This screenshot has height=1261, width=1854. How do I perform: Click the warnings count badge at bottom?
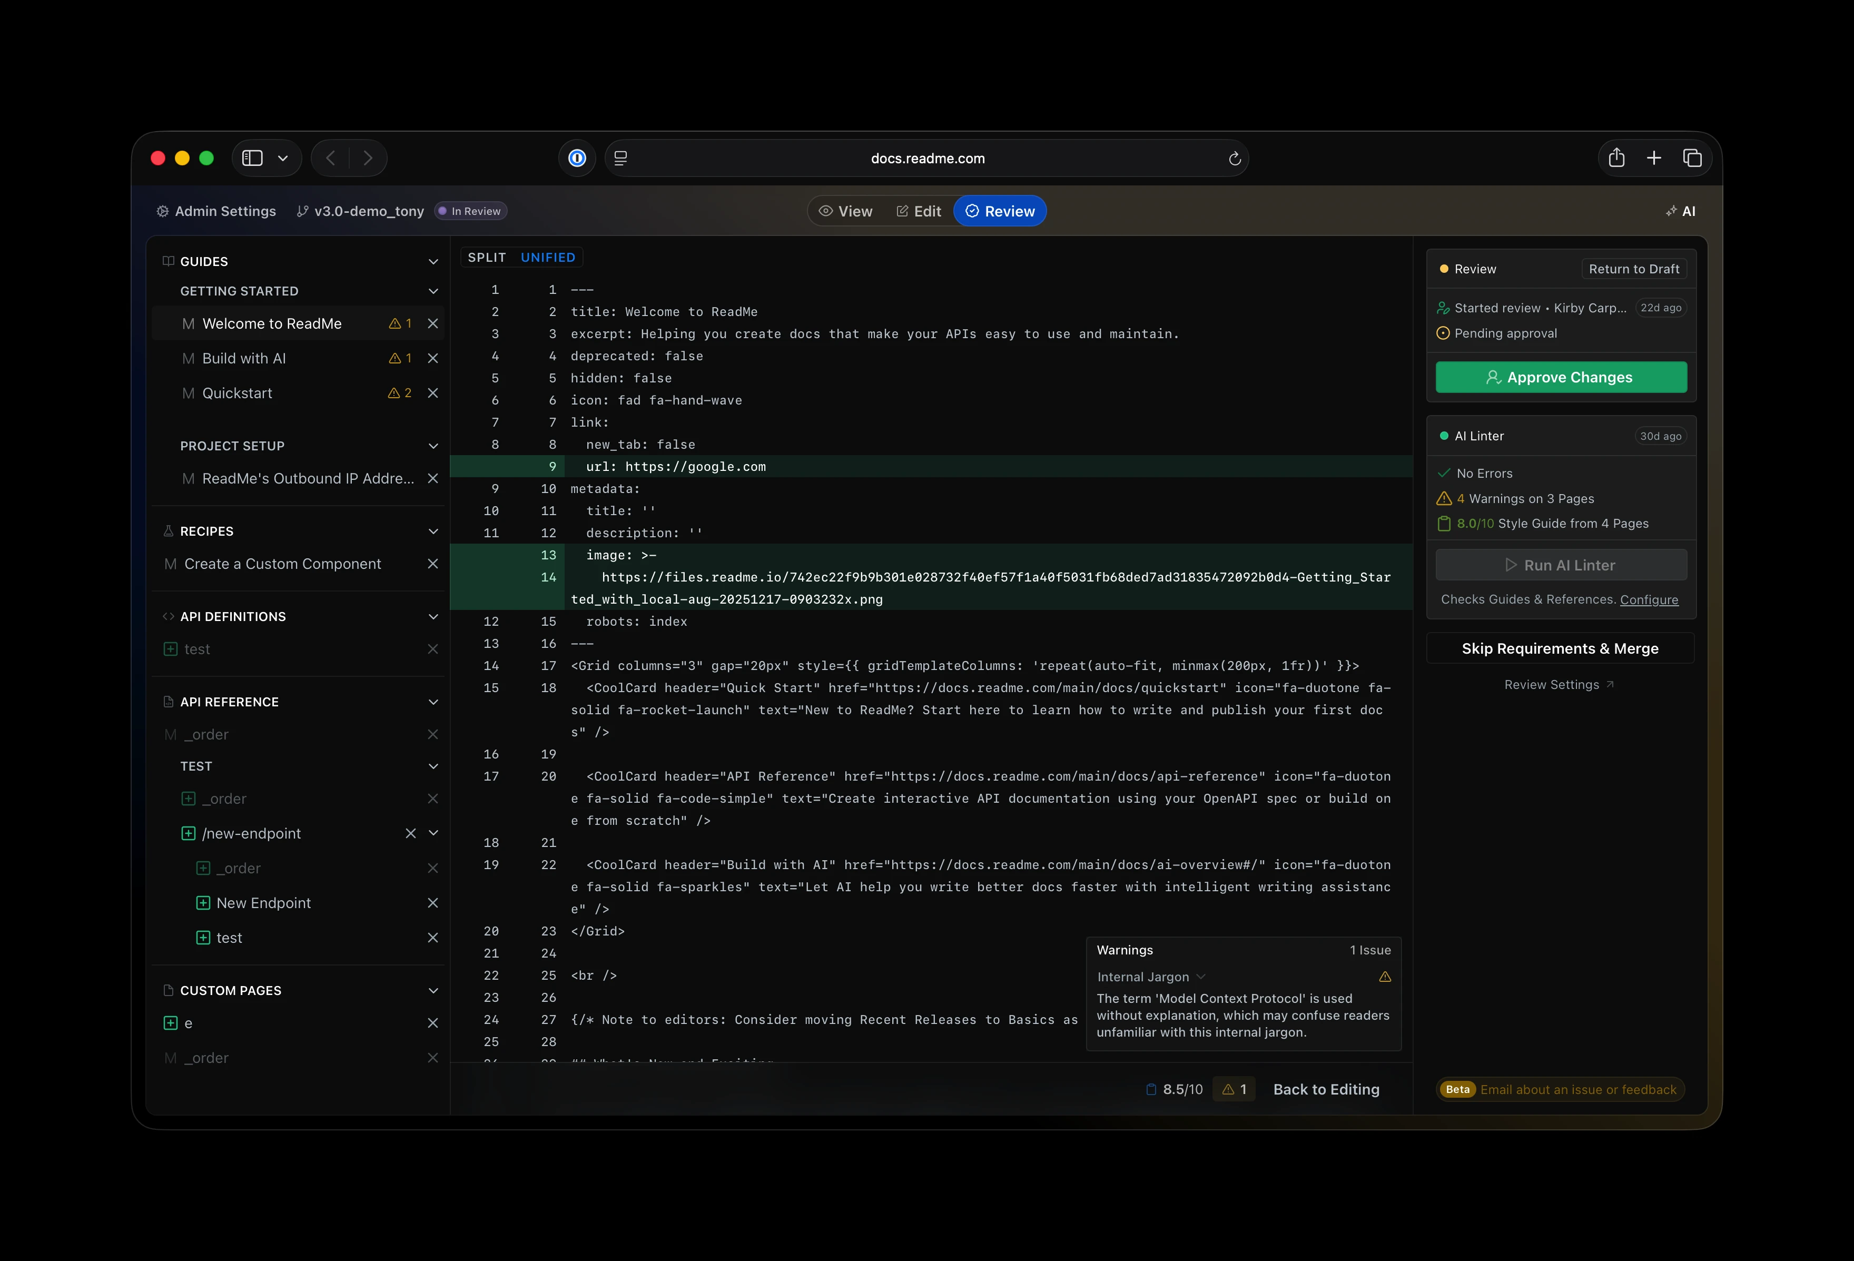[1234, 1089]
